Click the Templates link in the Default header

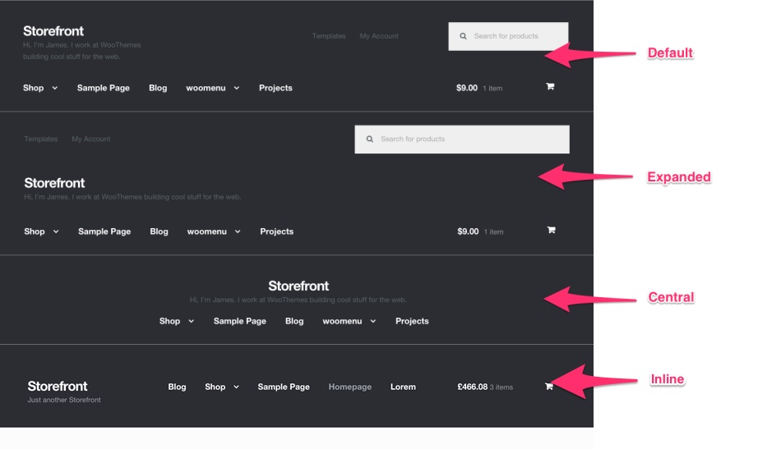click(x=329, y=36)
